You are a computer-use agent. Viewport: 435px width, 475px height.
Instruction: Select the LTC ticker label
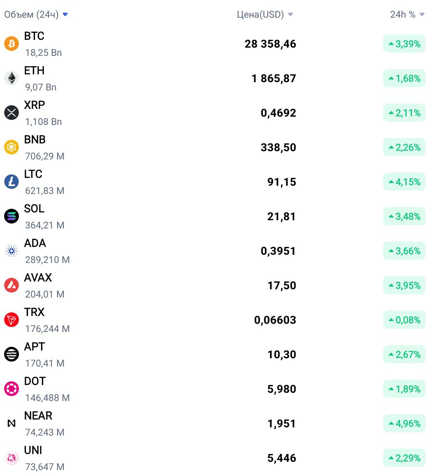tap(33, 174)
